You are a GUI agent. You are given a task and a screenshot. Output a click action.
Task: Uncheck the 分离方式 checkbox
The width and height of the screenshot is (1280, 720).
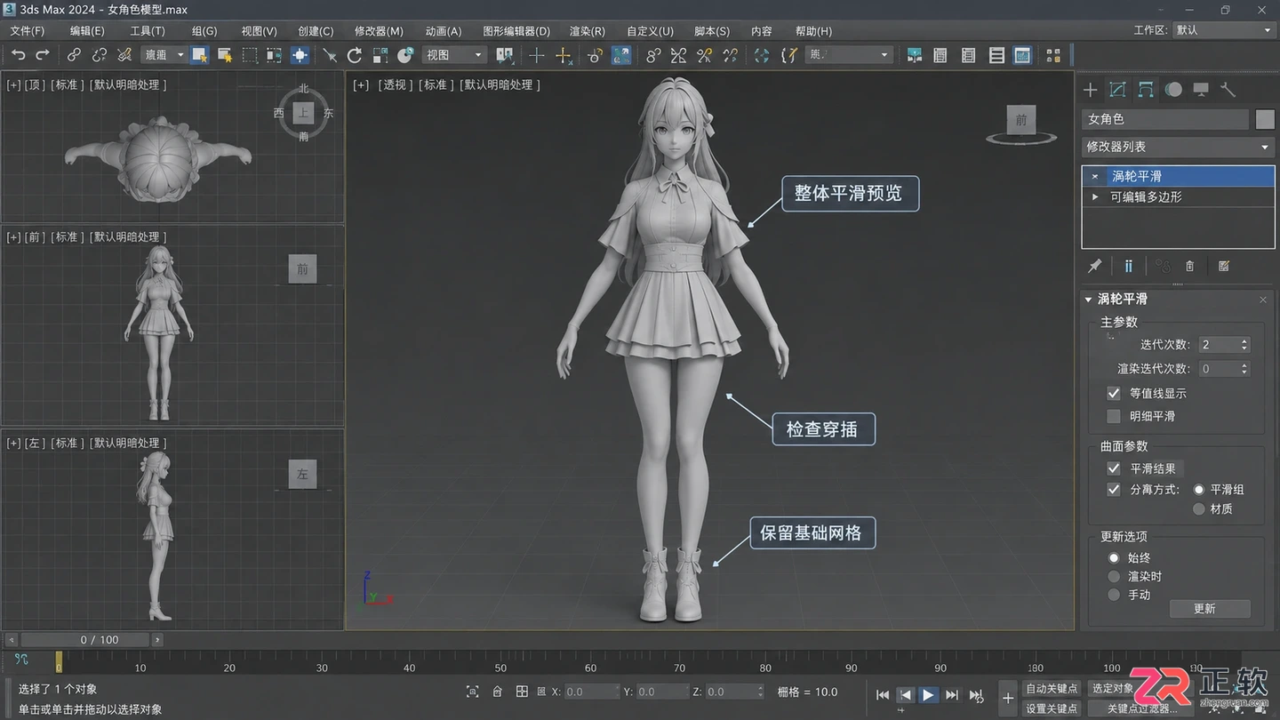pyautogui.click(x=1114, y=490)
